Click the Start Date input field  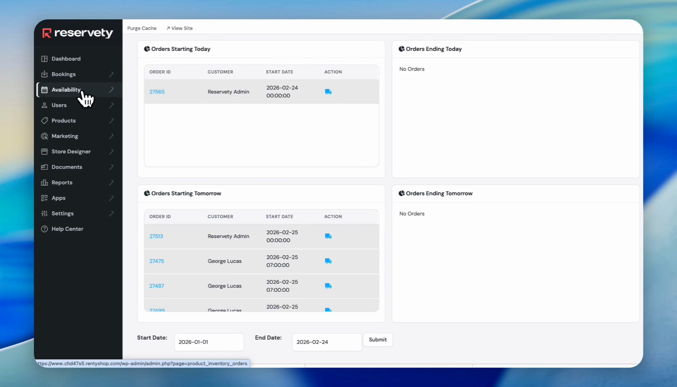(209, 342)
